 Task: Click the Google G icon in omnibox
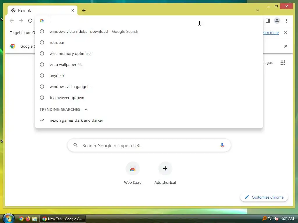pyautogui.click(x=42, y=21)
